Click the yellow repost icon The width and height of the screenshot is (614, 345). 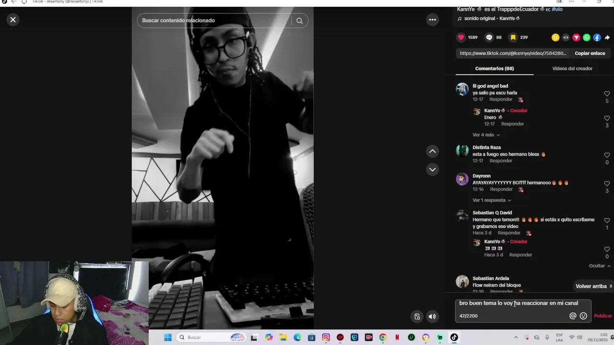pyautogui.click(x=555, y=37)
